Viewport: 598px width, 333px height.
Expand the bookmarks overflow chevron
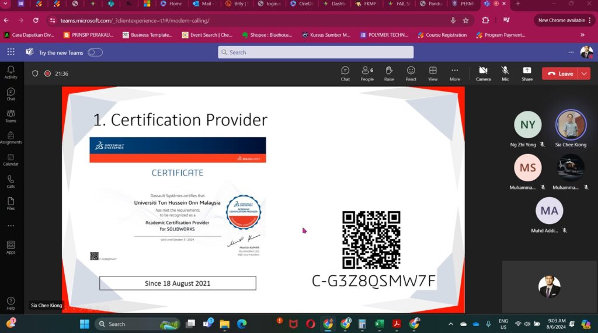click(x=582, y=34)
